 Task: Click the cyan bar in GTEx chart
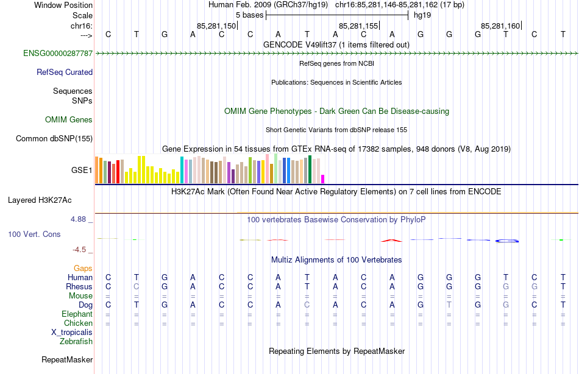[182, 170]
